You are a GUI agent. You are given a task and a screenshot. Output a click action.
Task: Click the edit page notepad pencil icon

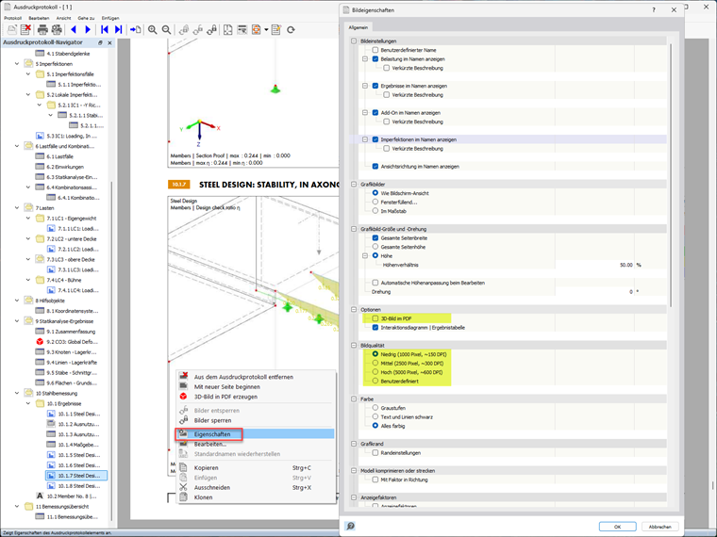point(276,30)
